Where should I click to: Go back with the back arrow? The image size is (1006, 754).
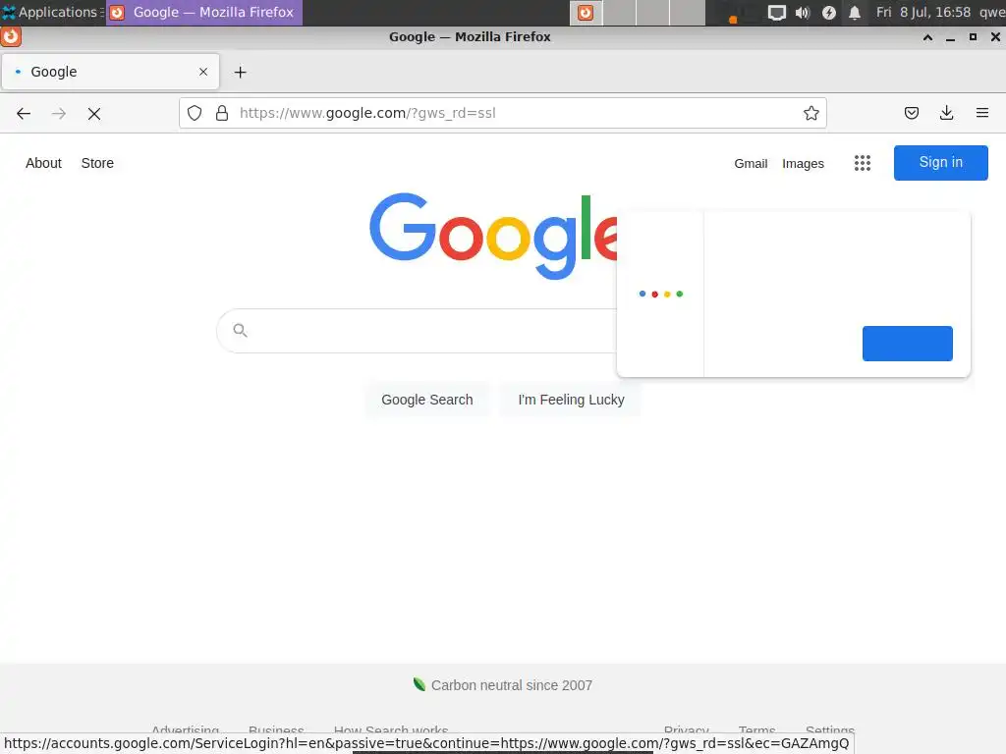(x=24, y=114)
